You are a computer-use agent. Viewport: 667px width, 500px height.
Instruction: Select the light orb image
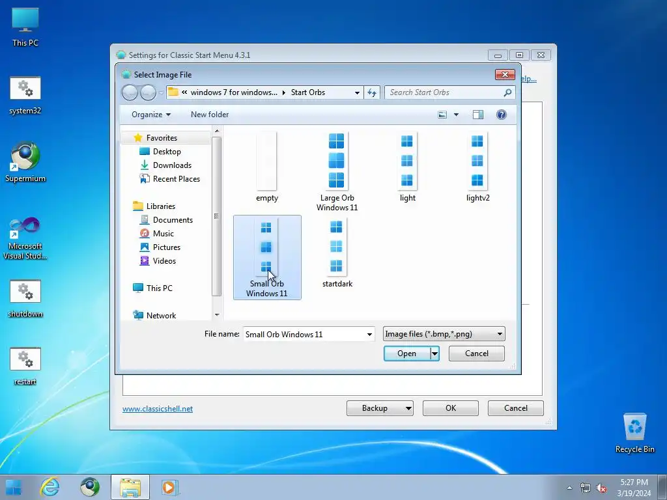[407, 167]
